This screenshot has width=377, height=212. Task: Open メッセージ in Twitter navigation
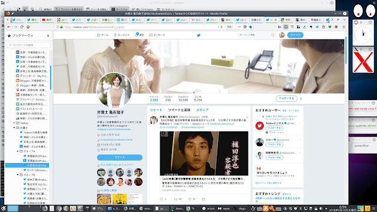[x=157, y=35]
